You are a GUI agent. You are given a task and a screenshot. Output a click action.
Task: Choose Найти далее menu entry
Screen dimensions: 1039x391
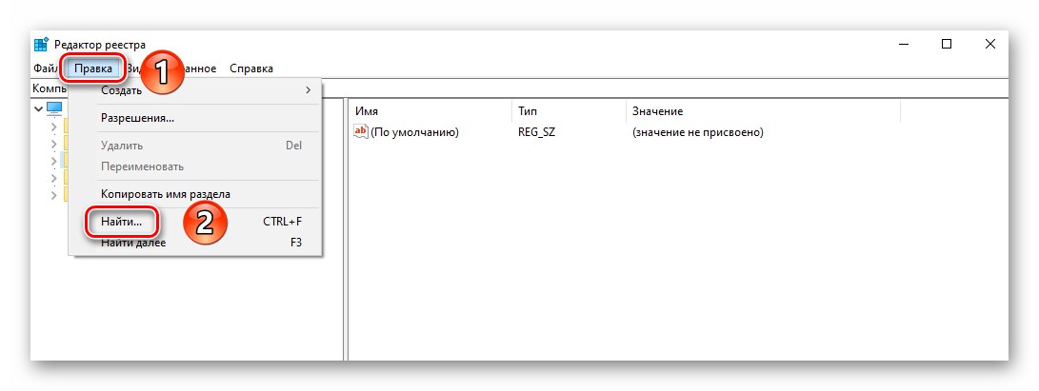pyautogui.click(x=195, y=243)
